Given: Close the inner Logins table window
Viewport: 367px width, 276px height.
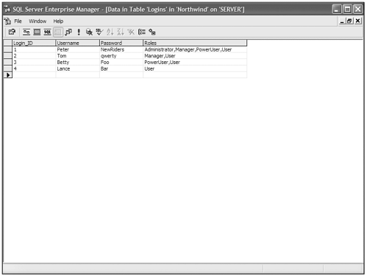Looking at the screenshot, I should 357,21.
